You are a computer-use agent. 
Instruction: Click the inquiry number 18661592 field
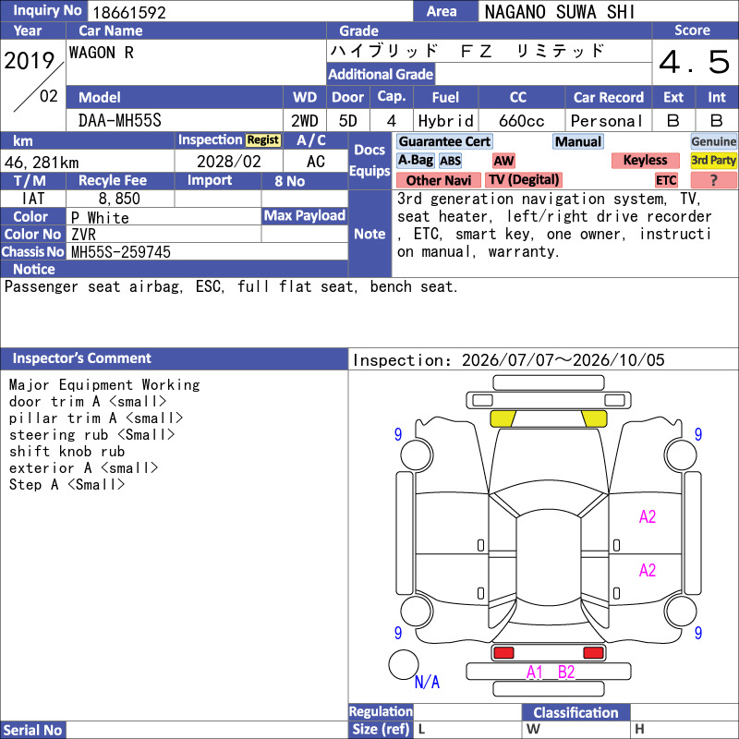pyautogui.click(x=250, y=11)
